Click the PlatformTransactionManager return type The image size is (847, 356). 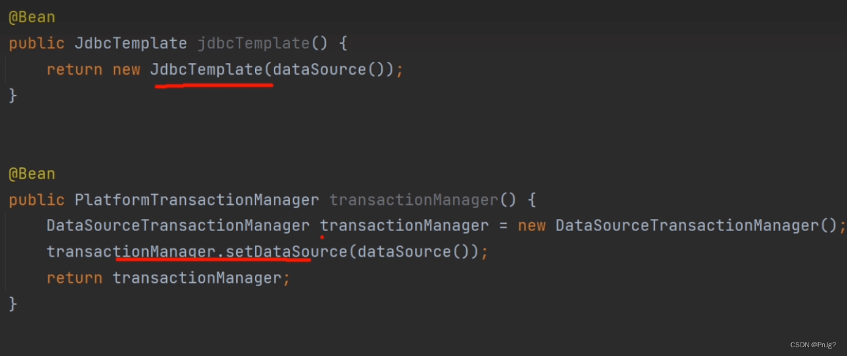tap(196, 200)
